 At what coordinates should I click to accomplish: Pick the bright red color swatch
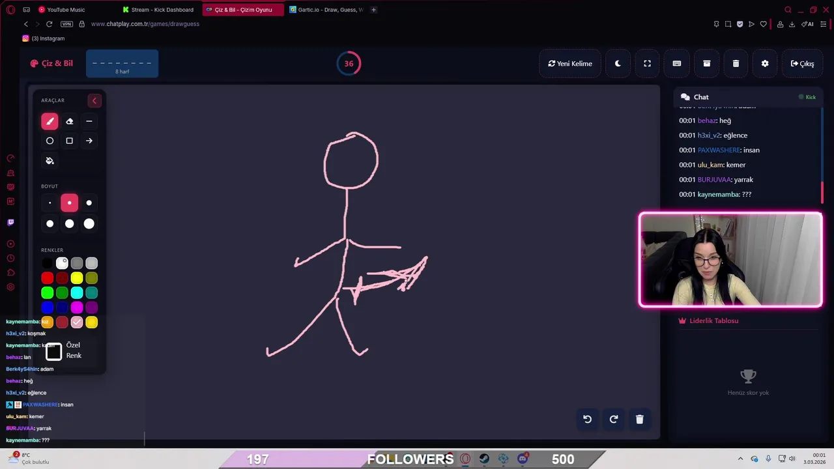coord(48,278)
